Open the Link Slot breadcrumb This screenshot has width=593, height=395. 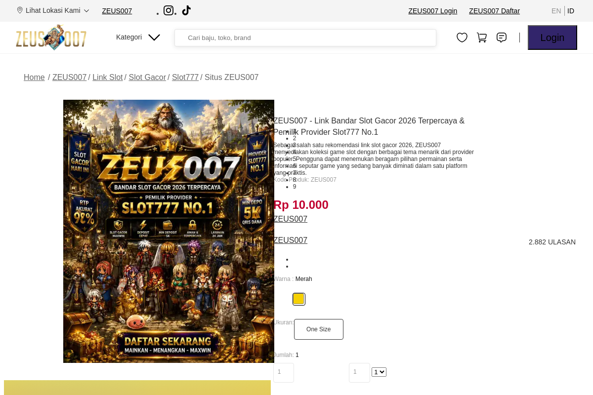coord(108,78)
